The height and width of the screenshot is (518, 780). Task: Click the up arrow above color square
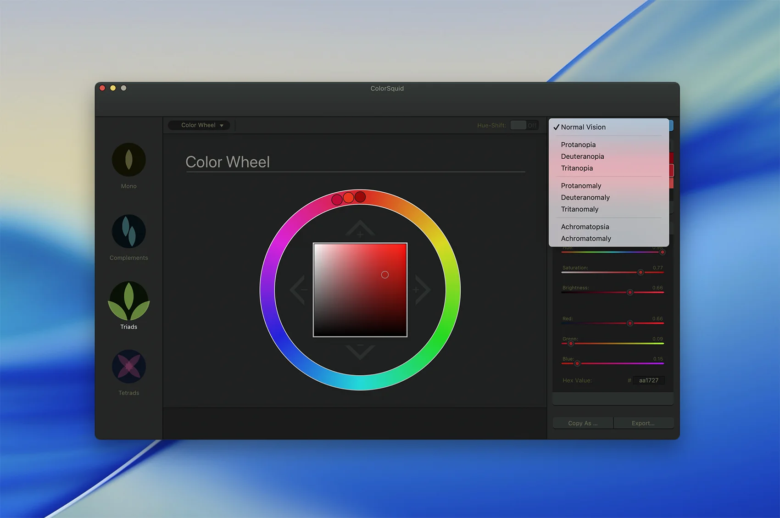360,228
